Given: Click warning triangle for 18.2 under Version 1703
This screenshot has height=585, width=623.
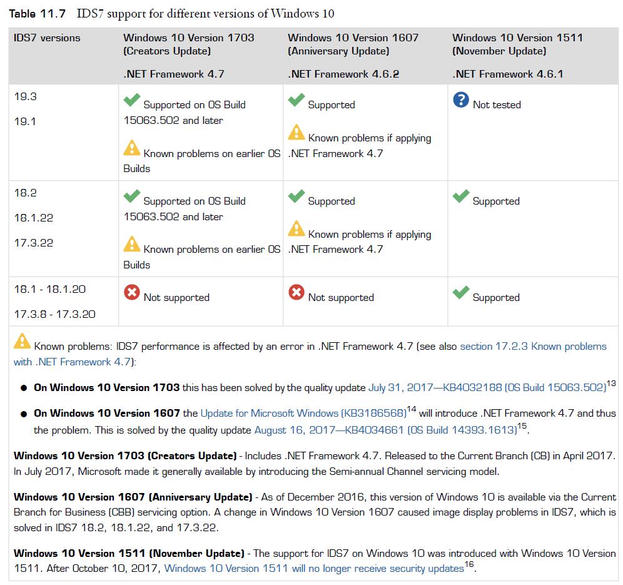Looking at the screenshot, I should [x=131, y=244].
